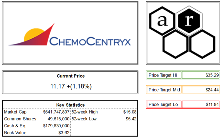Select the Price Target Hi label
The image size is (222, 139).
(163, 75)
